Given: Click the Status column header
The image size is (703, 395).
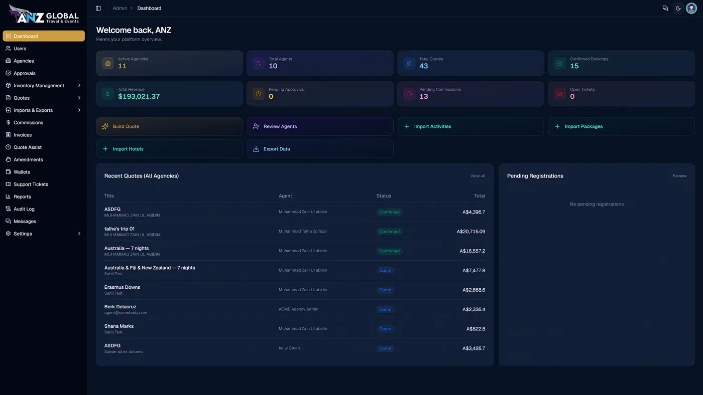Looking at the screenshot, I should (384, 196).
